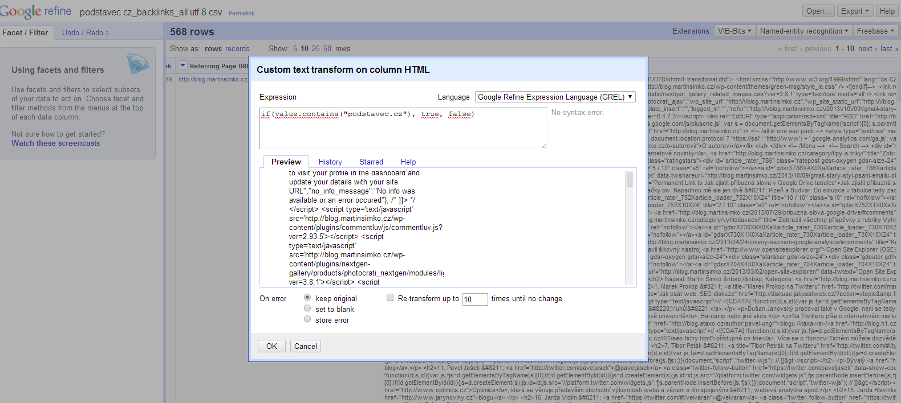
Task: Show 5 rows per page
Action: (295, 49)
